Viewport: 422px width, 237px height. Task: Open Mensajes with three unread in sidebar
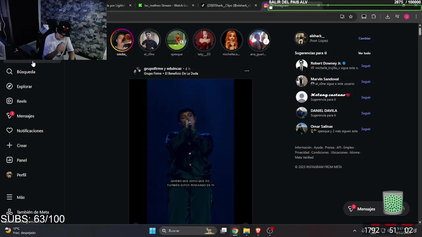click(x=21, y=116)
